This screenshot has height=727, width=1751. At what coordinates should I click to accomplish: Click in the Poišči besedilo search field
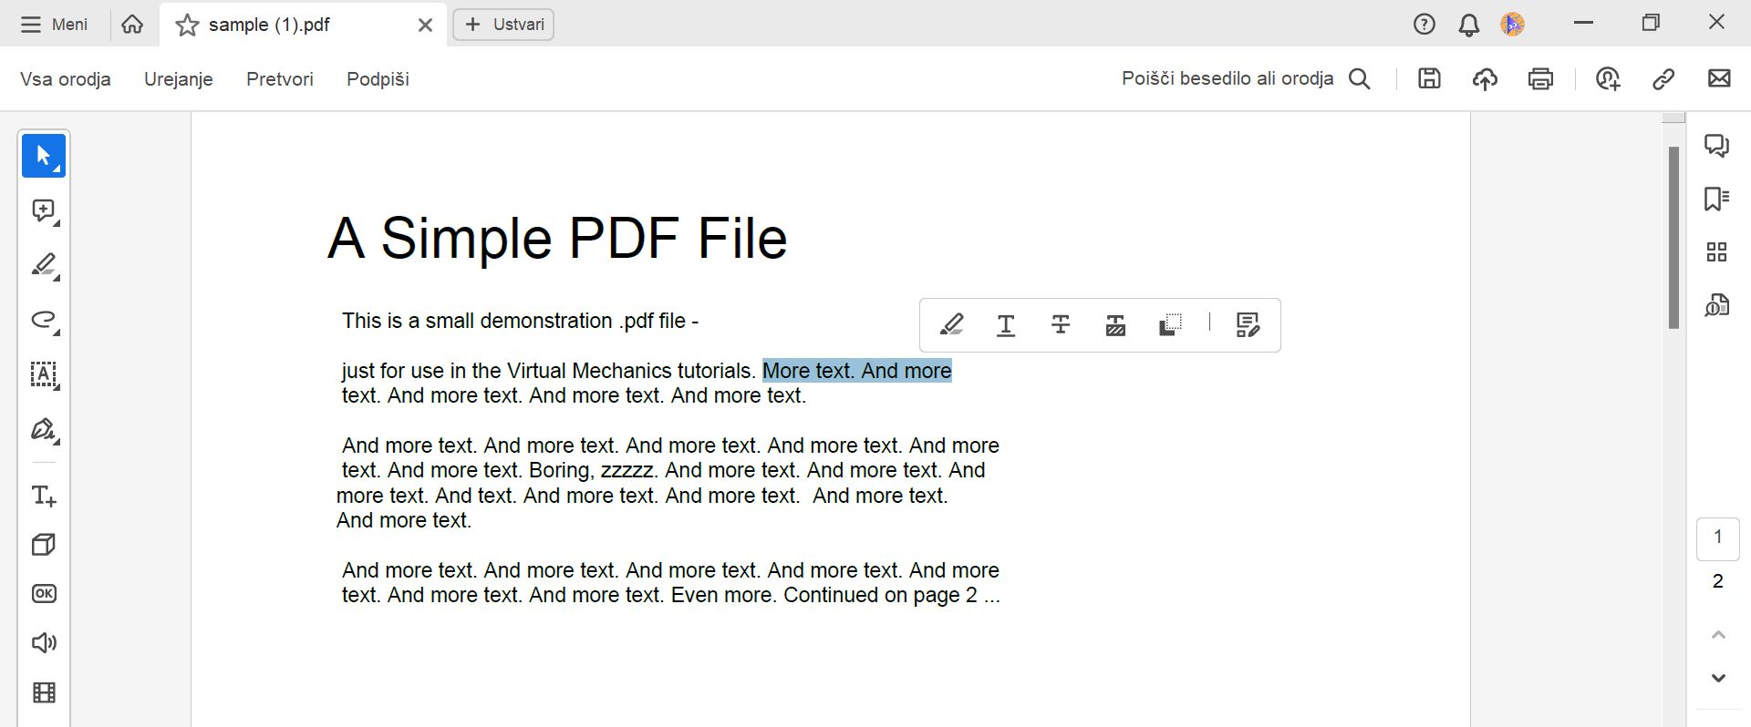click(1228, 79)
